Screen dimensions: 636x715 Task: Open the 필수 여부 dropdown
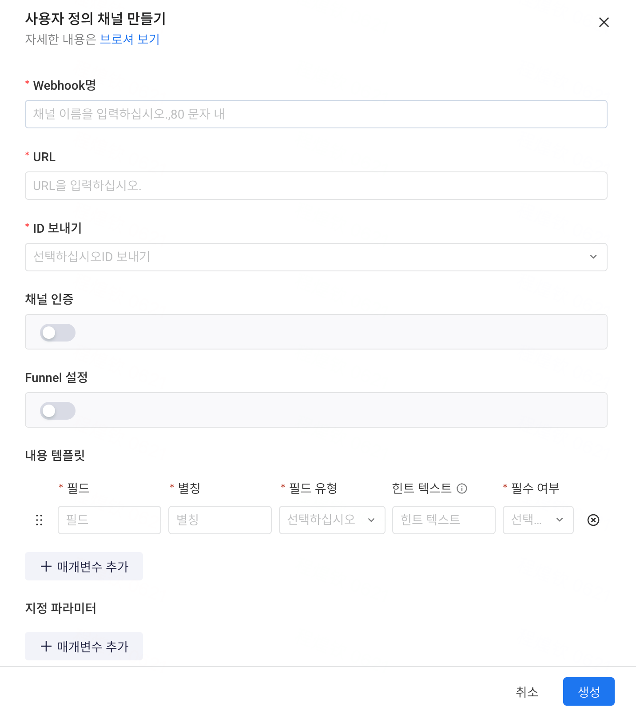click(x=538, y=520)
